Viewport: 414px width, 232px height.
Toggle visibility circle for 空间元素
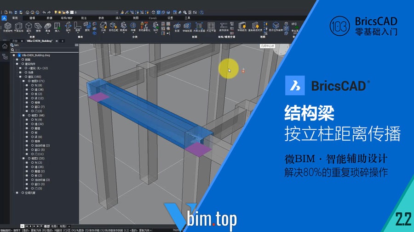(23, 193)
